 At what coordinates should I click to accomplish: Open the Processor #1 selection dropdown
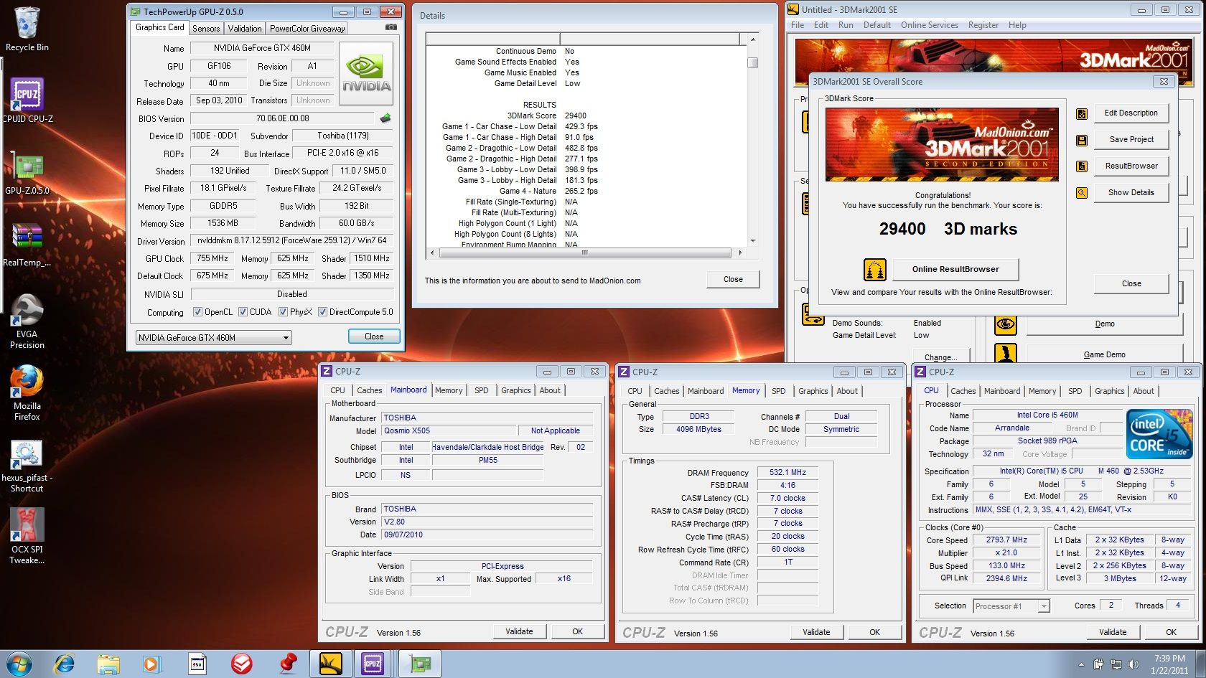1011,606
